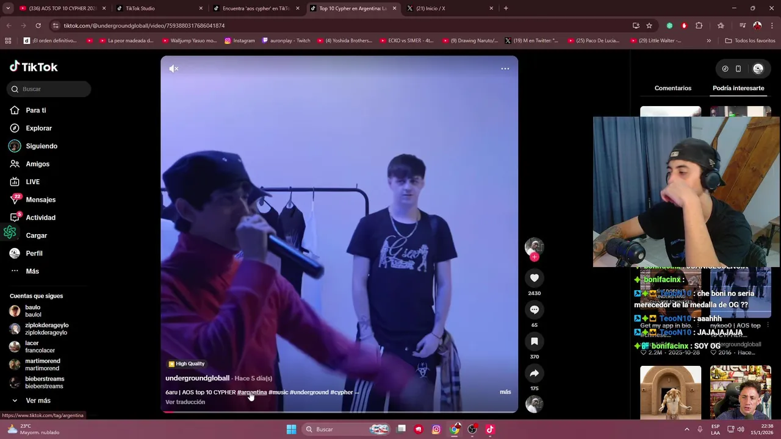This screenshot has width=781, height=439.
Task: Unmute the TikTok video sound
Action: point(174,69)
